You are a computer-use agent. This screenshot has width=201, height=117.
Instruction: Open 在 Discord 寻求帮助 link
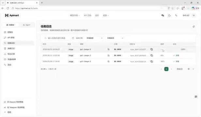point(14,102)
